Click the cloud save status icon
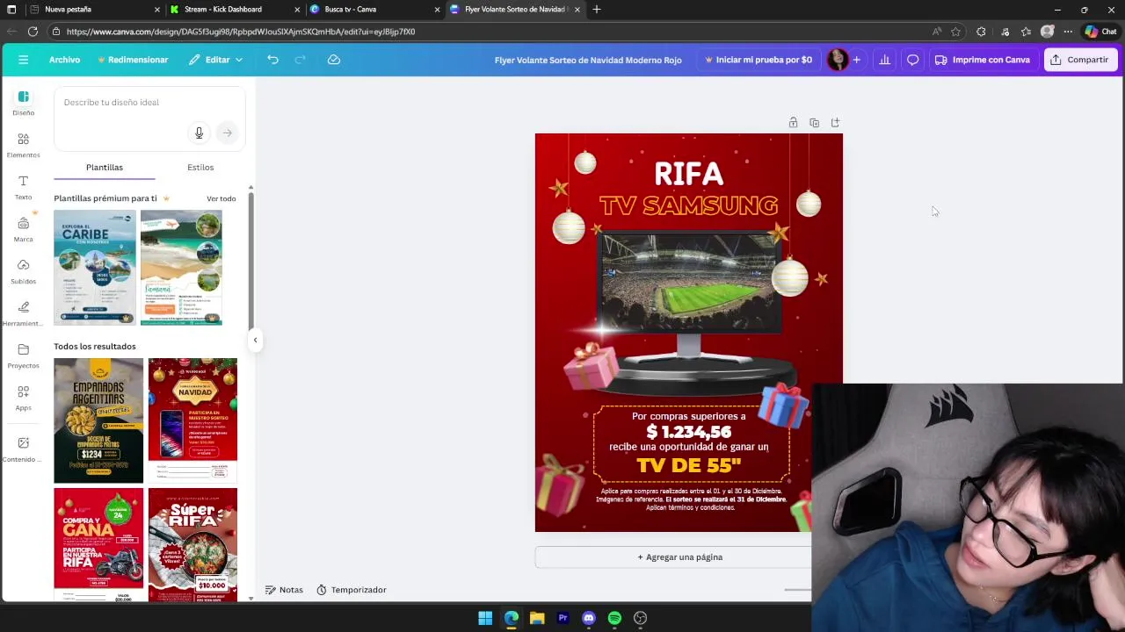 334,60
